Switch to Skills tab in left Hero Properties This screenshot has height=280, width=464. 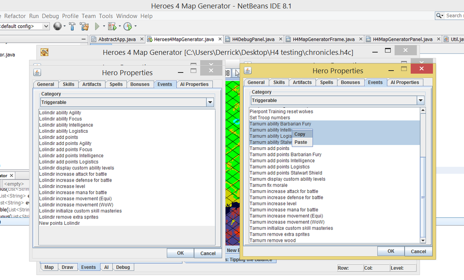click(68, 84)
